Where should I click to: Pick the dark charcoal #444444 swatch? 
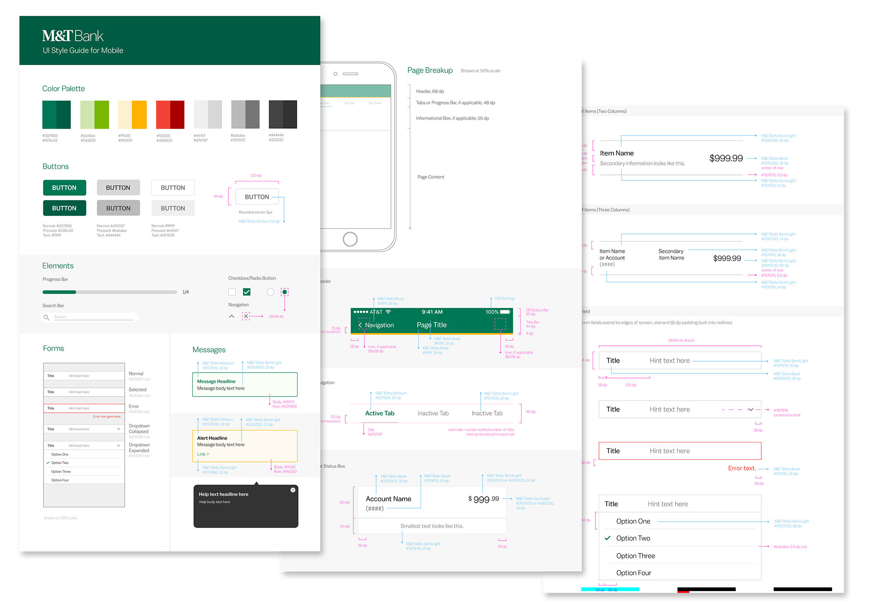(x=276, y=115)
